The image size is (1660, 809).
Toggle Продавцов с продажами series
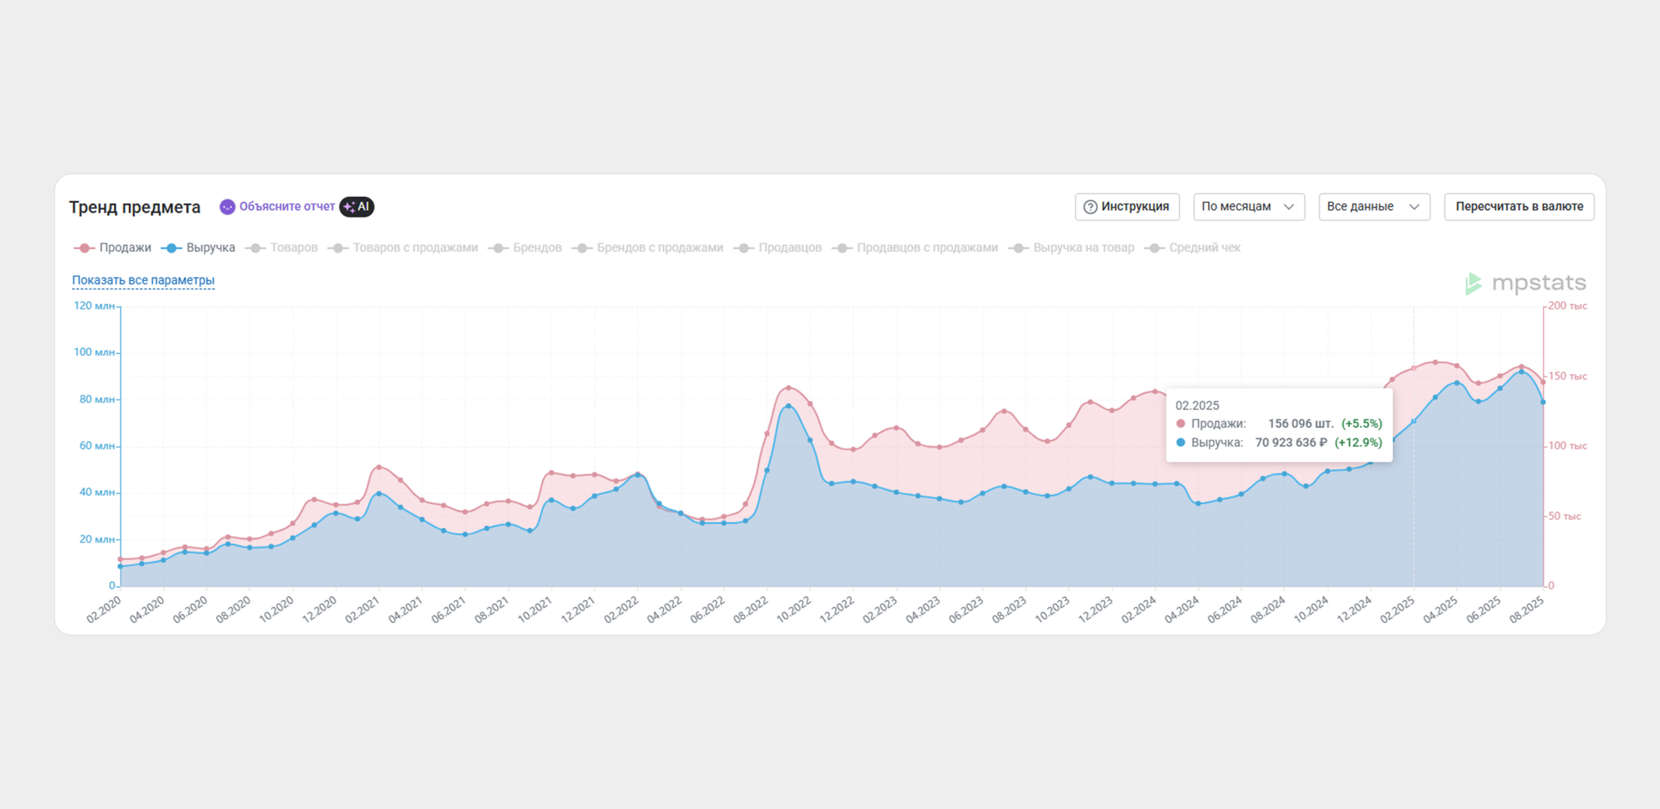[x=917, y=248]
